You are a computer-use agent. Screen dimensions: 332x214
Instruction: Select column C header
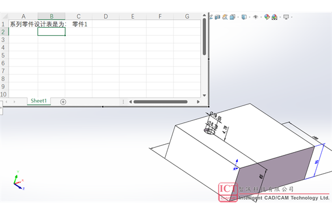tap(78, 16)
